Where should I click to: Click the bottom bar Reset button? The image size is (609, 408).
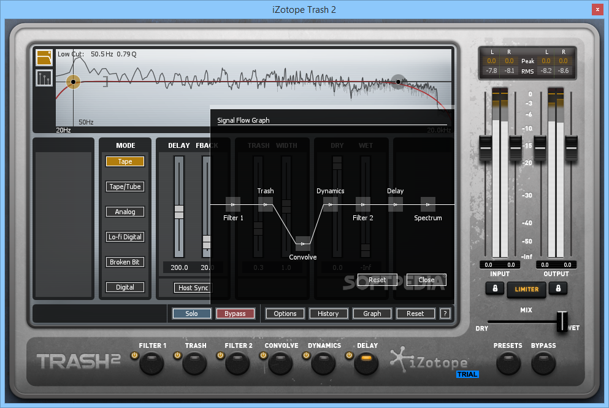tap(416, 314)
